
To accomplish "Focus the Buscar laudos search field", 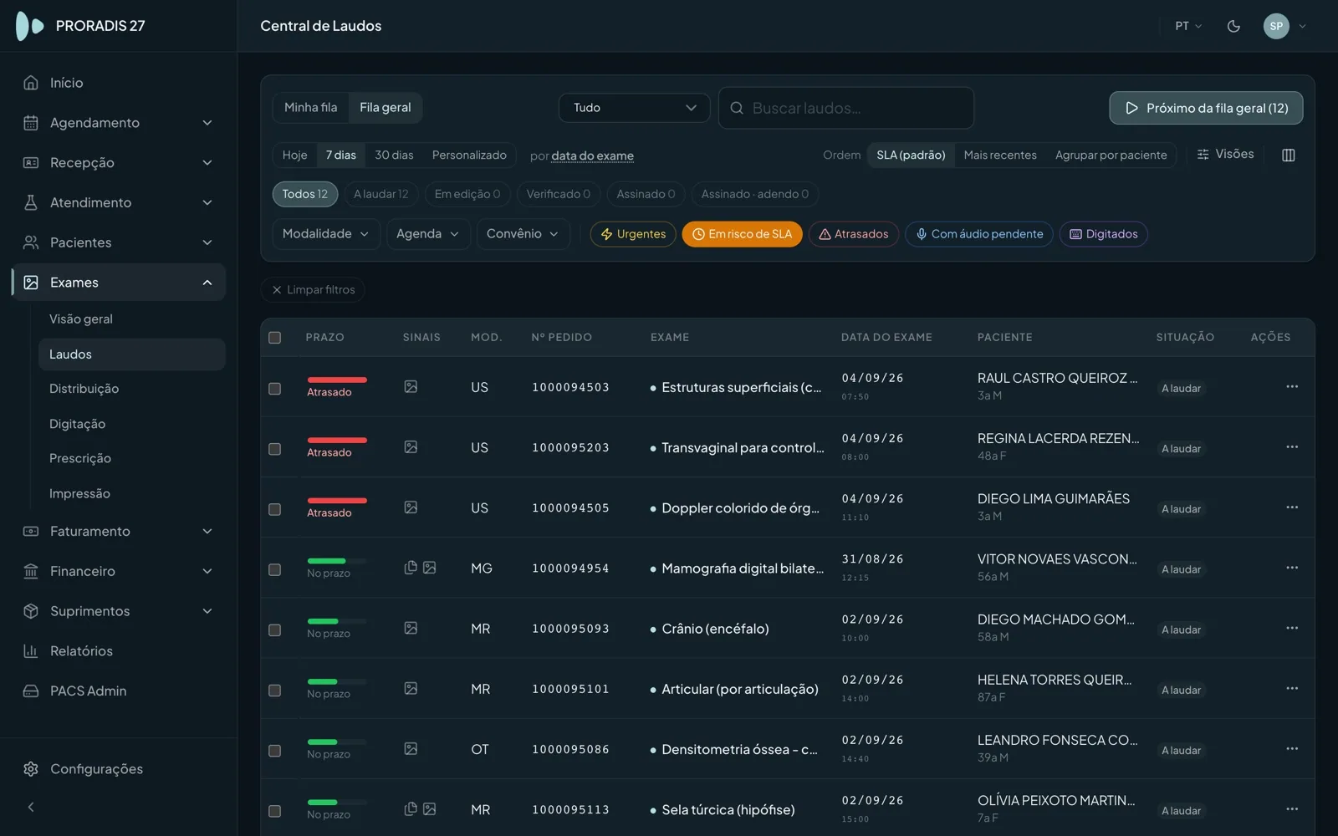I will (846, 108).
